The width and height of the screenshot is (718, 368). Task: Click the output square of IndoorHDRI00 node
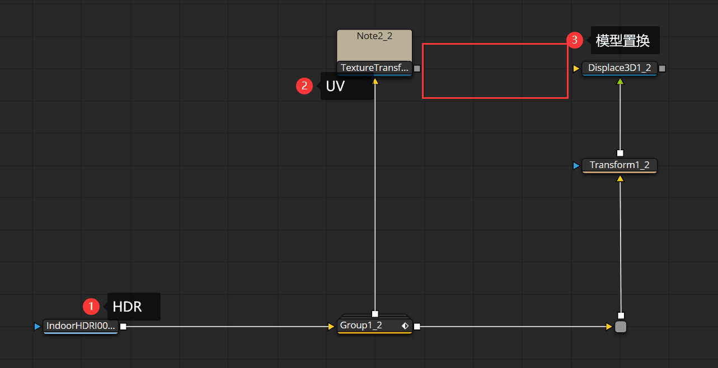[x=123, y=327]
